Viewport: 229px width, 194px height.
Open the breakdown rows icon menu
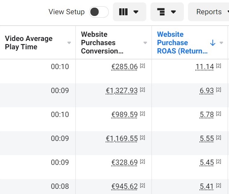[166, 12]
